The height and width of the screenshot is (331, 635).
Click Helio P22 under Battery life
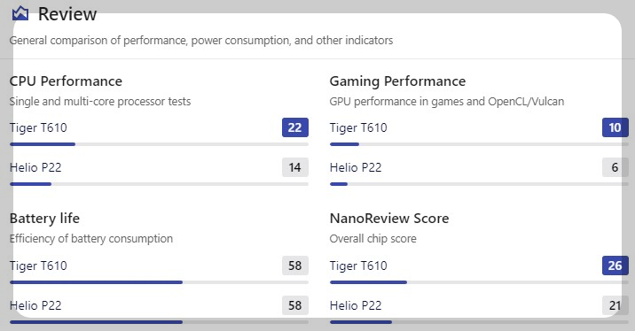point(35,305)
